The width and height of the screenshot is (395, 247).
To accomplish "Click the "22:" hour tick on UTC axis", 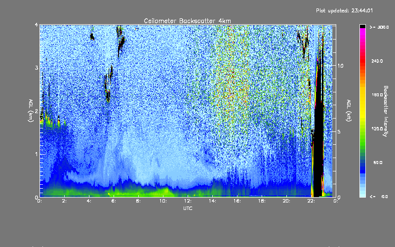I will point(311,201).
